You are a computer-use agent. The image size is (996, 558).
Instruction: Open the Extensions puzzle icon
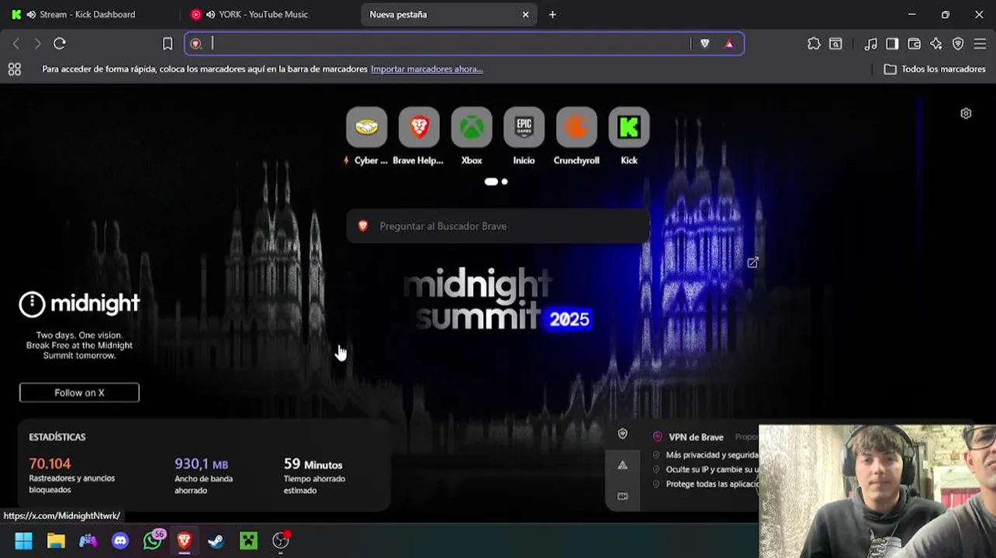point(814,43)
